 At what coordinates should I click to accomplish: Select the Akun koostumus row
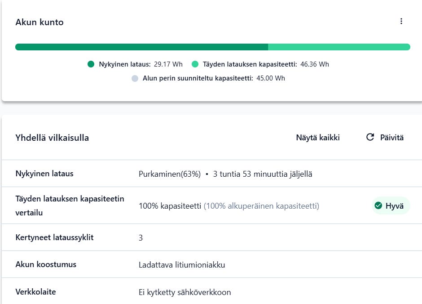pos(211,264)
